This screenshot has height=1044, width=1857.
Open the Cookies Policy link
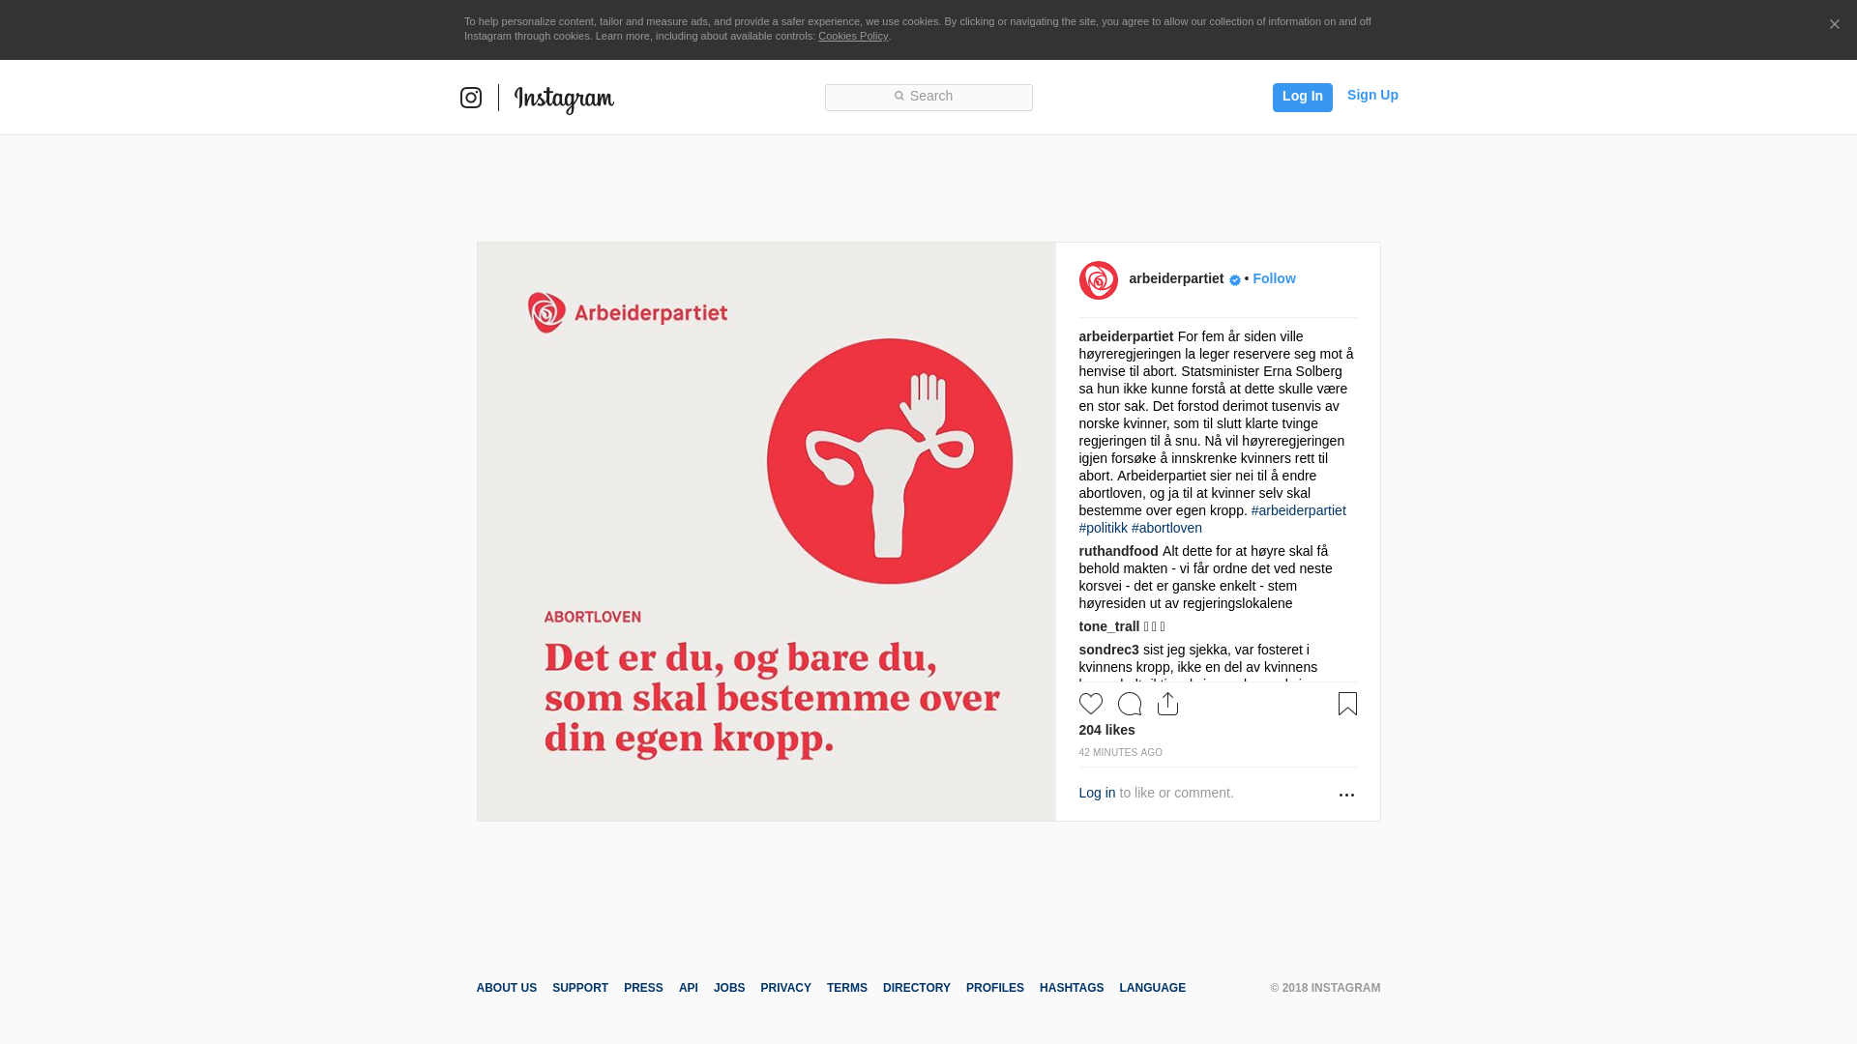pos(853,36)
